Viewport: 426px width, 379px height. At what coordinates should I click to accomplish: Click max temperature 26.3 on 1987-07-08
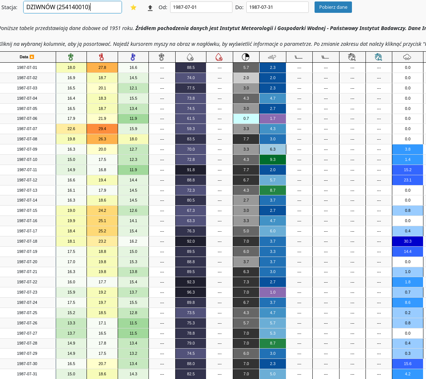(102, 139)
